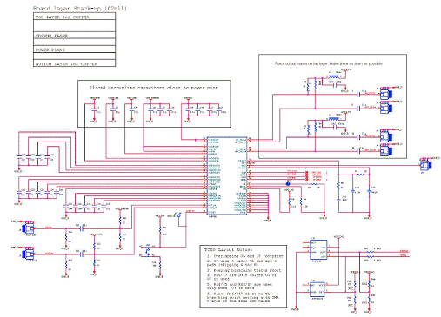
Task: Select the 'BOTTOM LAYER 1oz COPPER' row
Action: coord(74,63)
